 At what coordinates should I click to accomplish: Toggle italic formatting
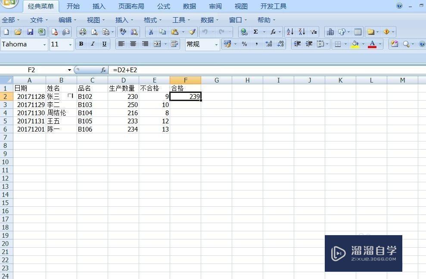93,44
